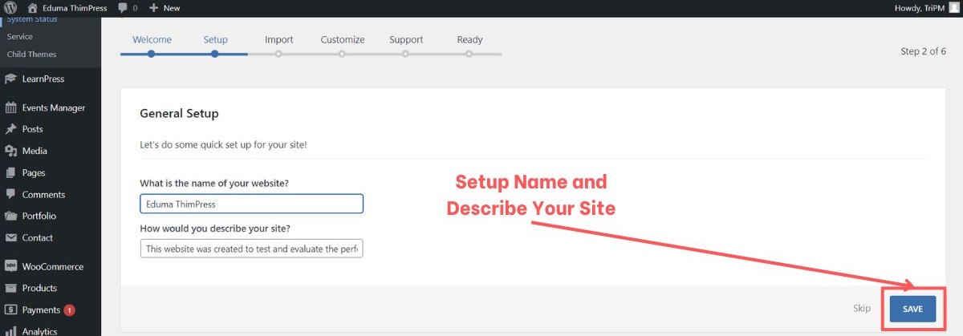Click the Media library icon

click(10, 151)
